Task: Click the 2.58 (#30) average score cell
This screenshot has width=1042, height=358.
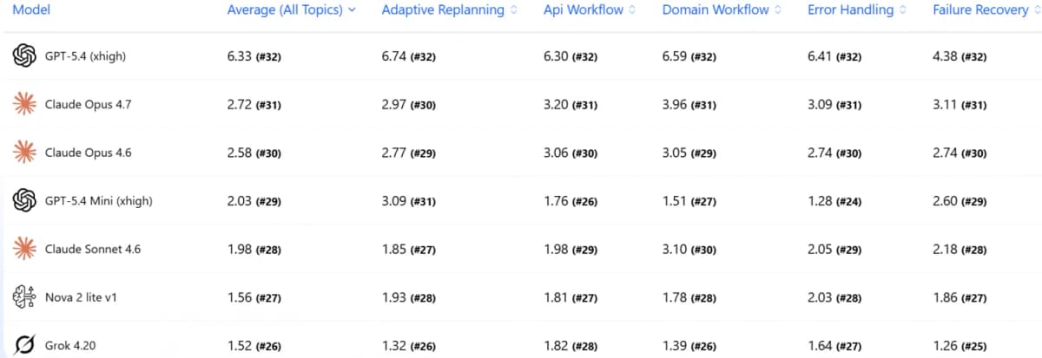Action: pyautogui.click(x=254, y=153)
